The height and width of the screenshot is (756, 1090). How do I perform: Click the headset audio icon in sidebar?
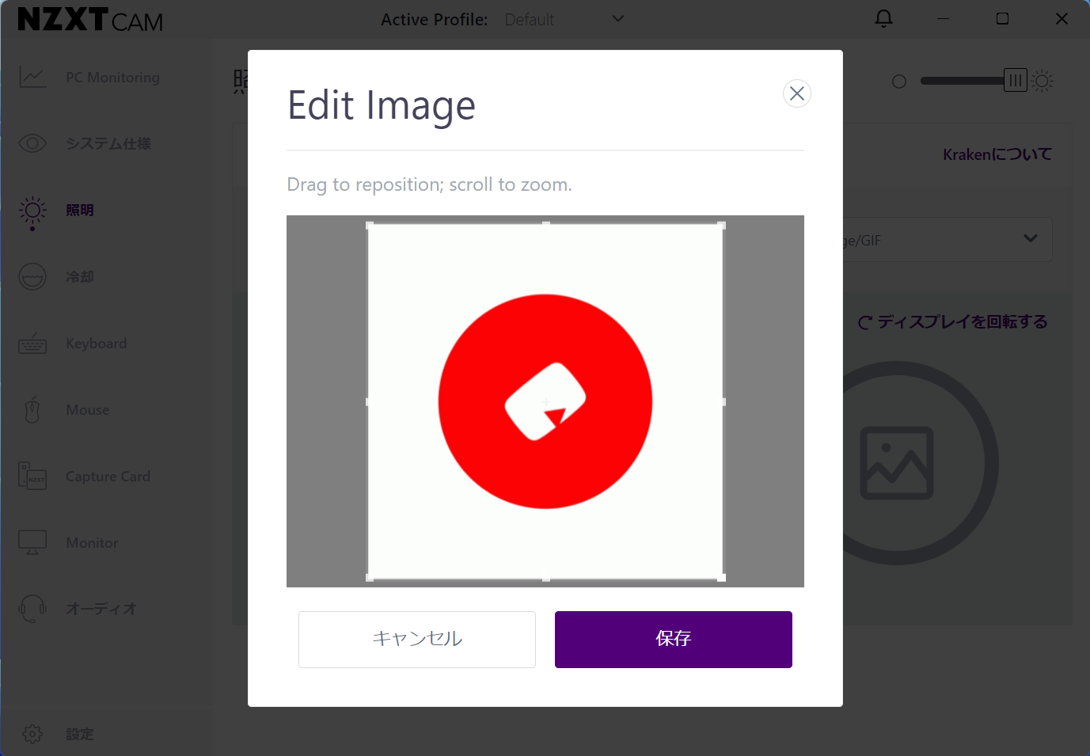pyautogui.click(x=32, y=609)
